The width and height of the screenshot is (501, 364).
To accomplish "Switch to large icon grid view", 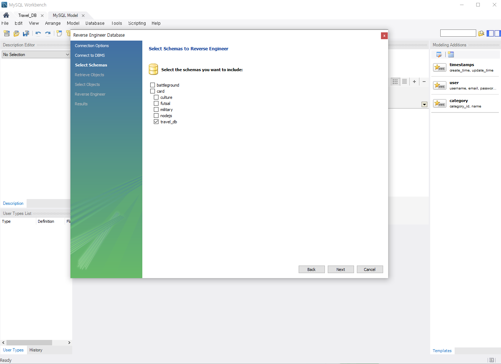I will pos(395,82).
